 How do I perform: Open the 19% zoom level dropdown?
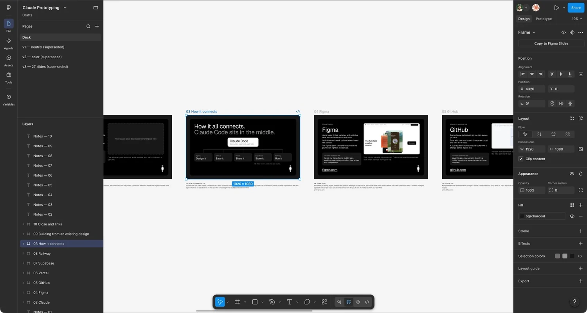tap(577, 19)
